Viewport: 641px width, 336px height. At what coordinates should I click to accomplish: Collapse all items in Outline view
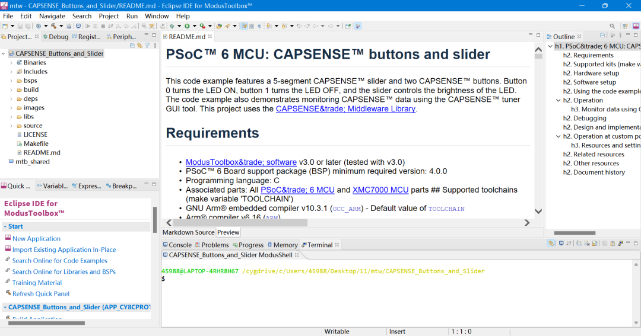coord(602,36)
